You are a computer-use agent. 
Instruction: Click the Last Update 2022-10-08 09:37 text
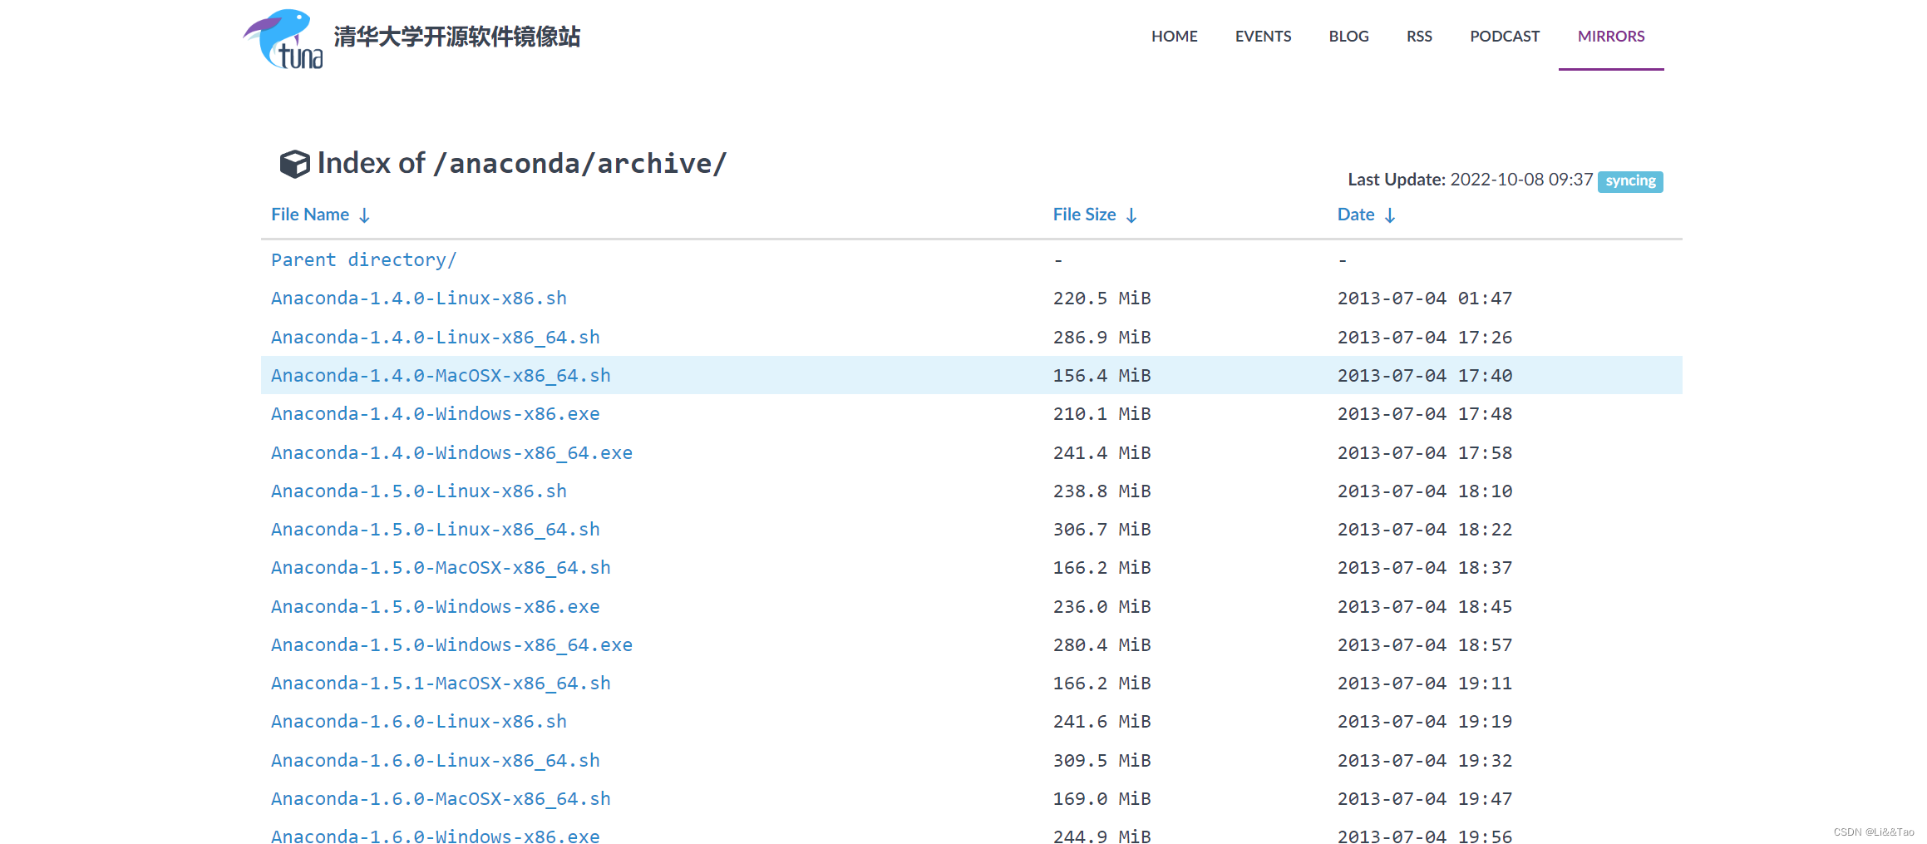click(1470, 180)
